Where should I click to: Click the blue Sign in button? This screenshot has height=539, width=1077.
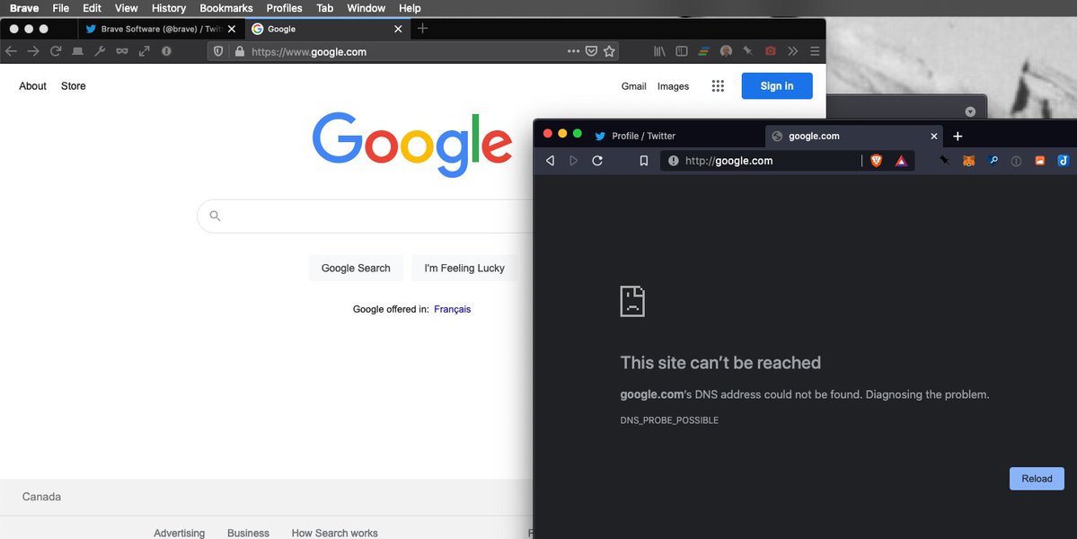coord(777,86)
